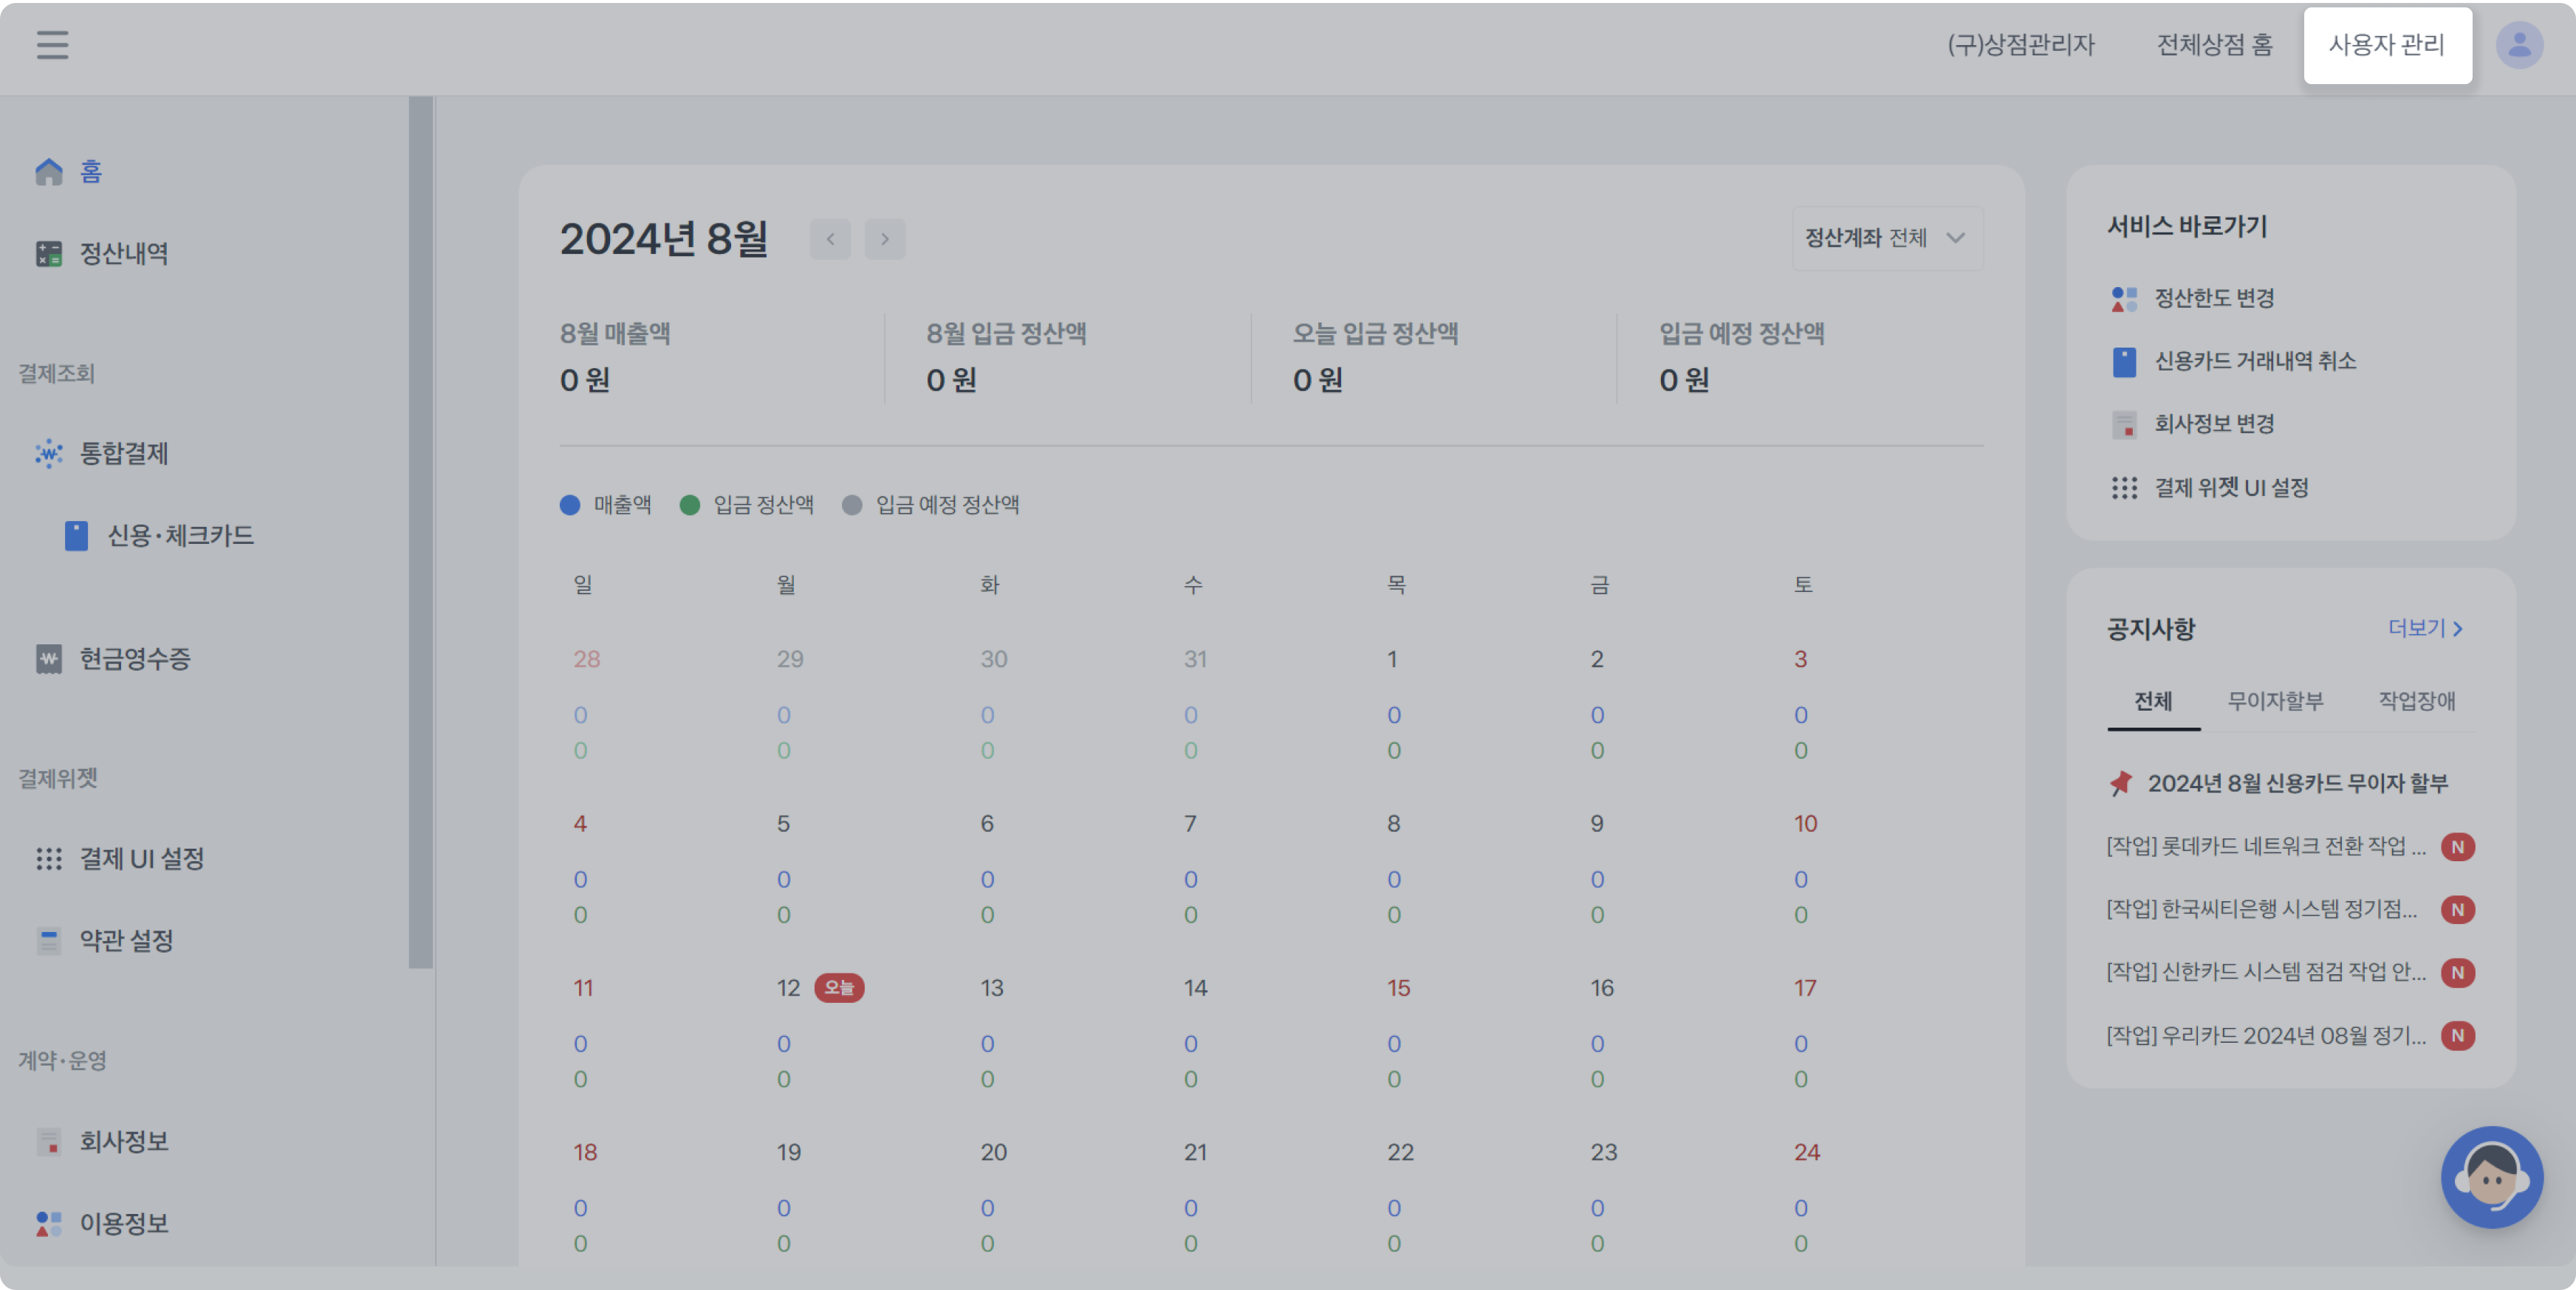
Task: Expand the 정산계좌 전체 dropdown
Action: click(x=1886, y=238)
